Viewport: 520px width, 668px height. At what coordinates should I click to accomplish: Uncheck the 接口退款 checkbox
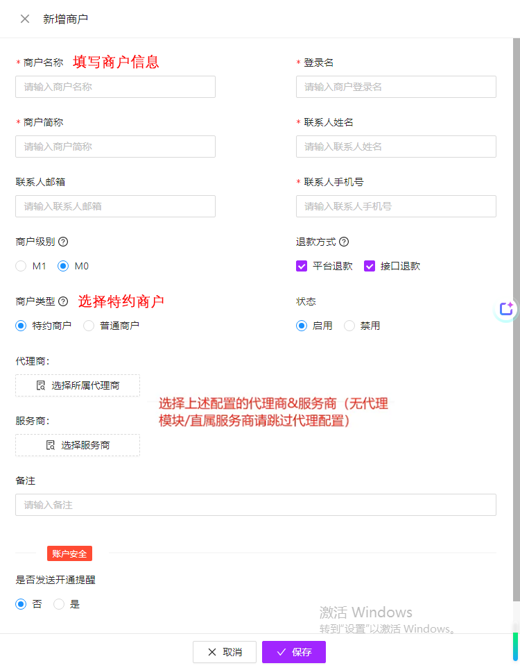[370, 266]
